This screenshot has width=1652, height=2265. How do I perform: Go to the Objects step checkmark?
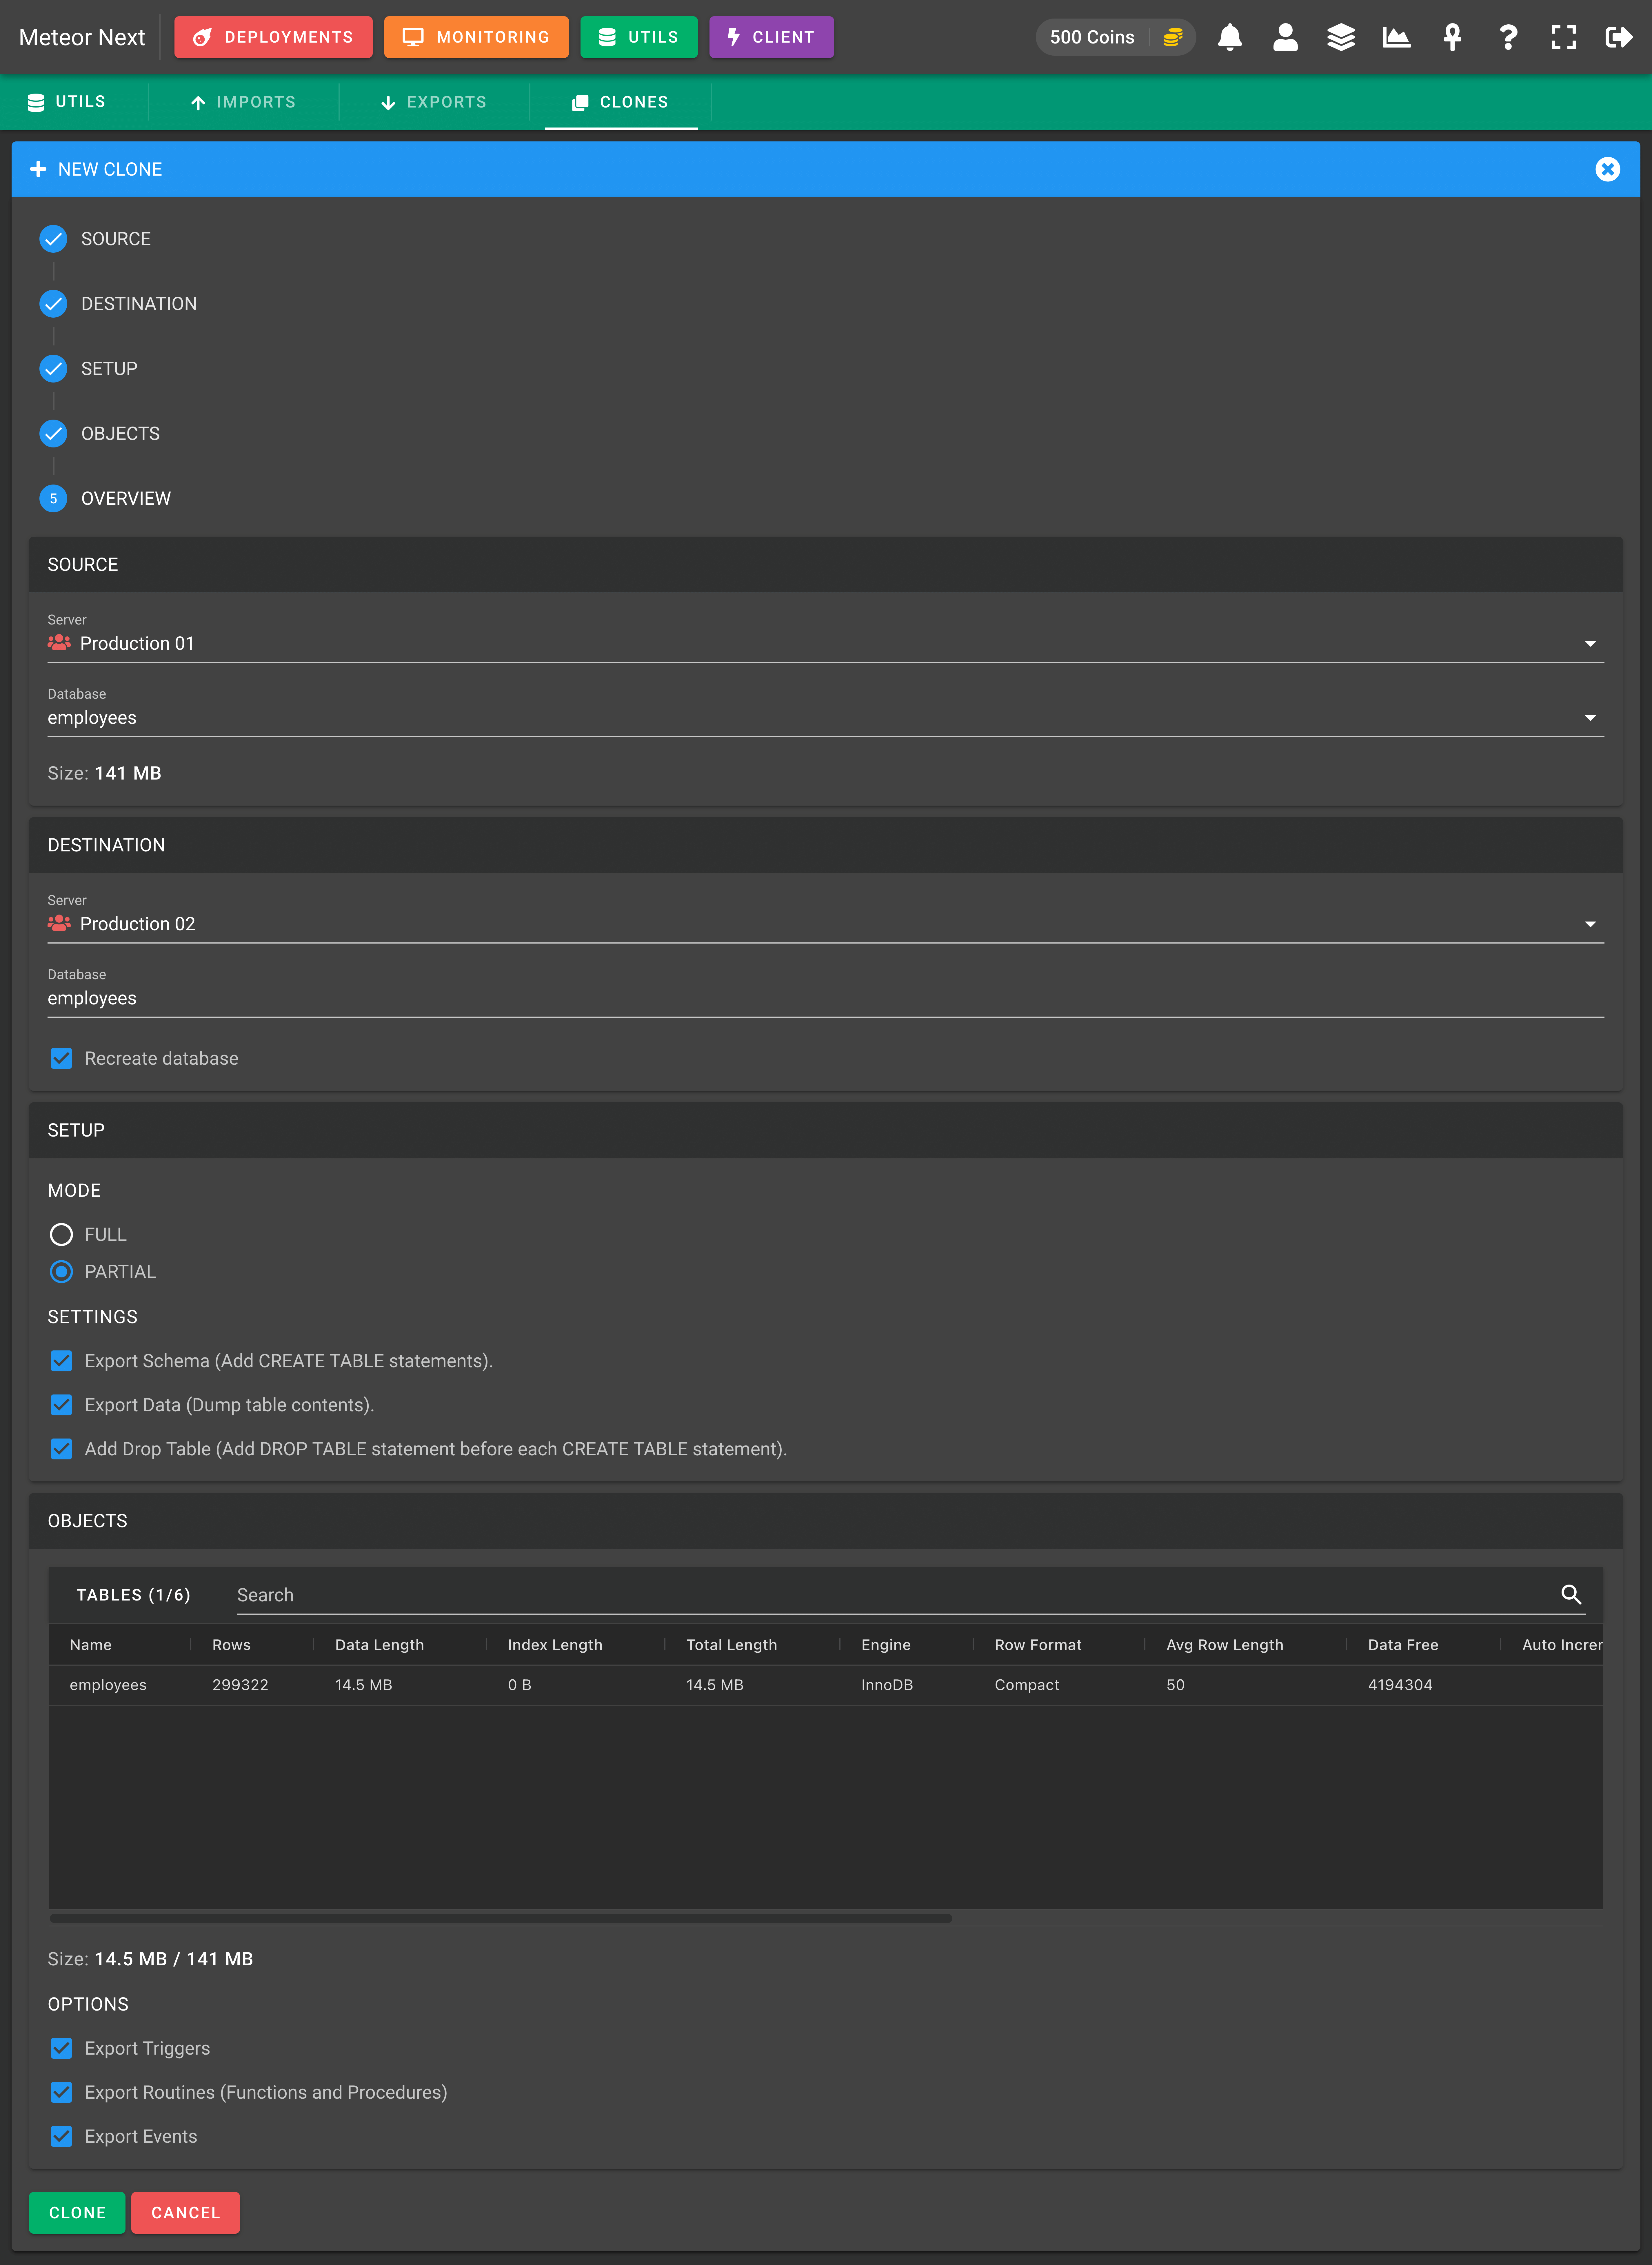tap(53, 433)
